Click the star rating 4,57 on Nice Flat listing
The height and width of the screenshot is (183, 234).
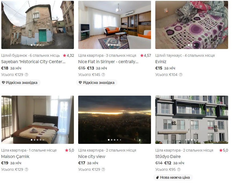(x=145, y=55)
